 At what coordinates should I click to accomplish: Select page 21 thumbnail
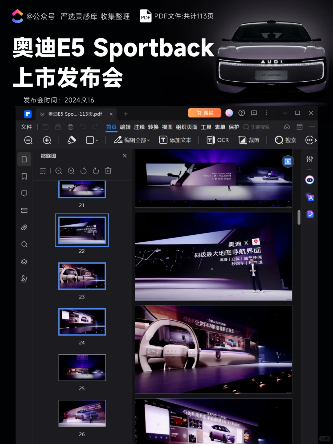coord(82,189)
